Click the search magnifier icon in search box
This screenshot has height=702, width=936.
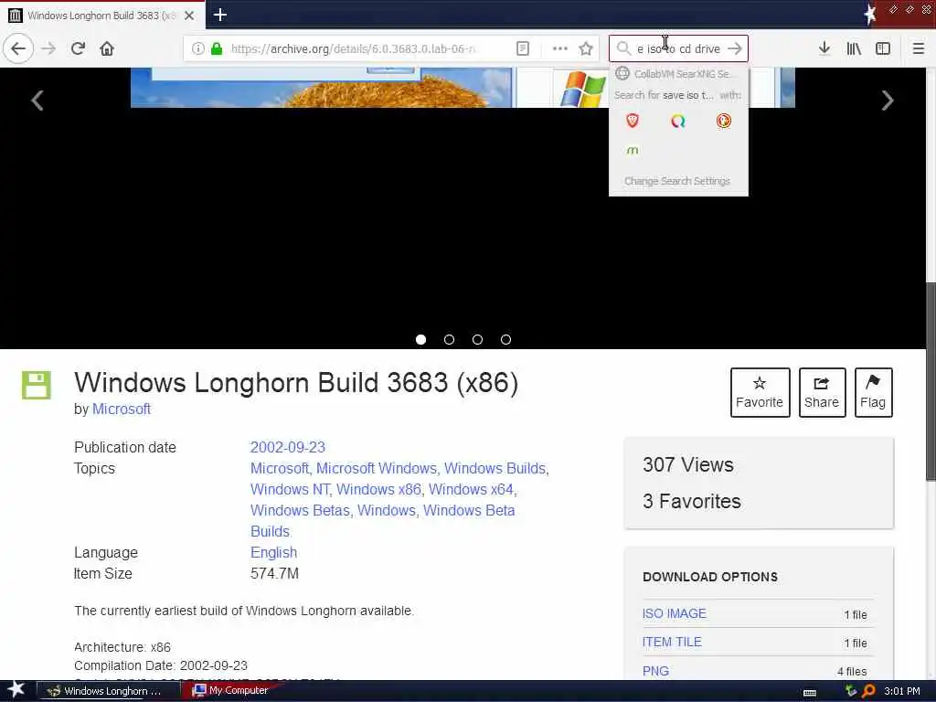tap(623, 48)
